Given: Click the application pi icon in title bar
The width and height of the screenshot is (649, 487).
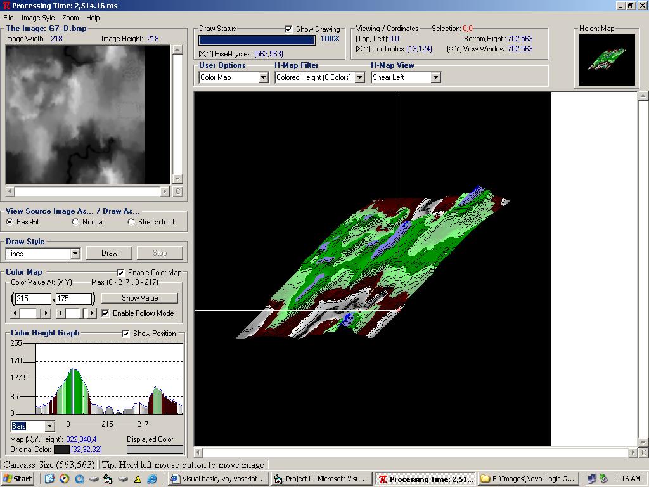Looking at the screenshot, I should pos(6,6).
